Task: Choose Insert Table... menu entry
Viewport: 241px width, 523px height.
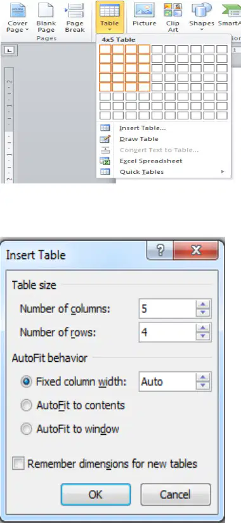Action: click(143, 128)
